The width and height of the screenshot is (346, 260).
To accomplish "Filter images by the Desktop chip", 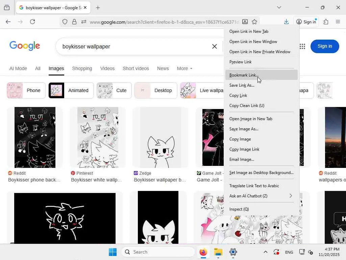I will coord(156,90).
